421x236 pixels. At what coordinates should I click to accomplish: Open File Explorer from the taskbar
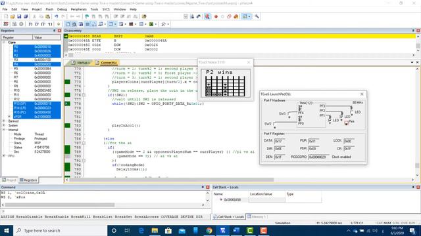pyautogui.click(x=155, y=230)
